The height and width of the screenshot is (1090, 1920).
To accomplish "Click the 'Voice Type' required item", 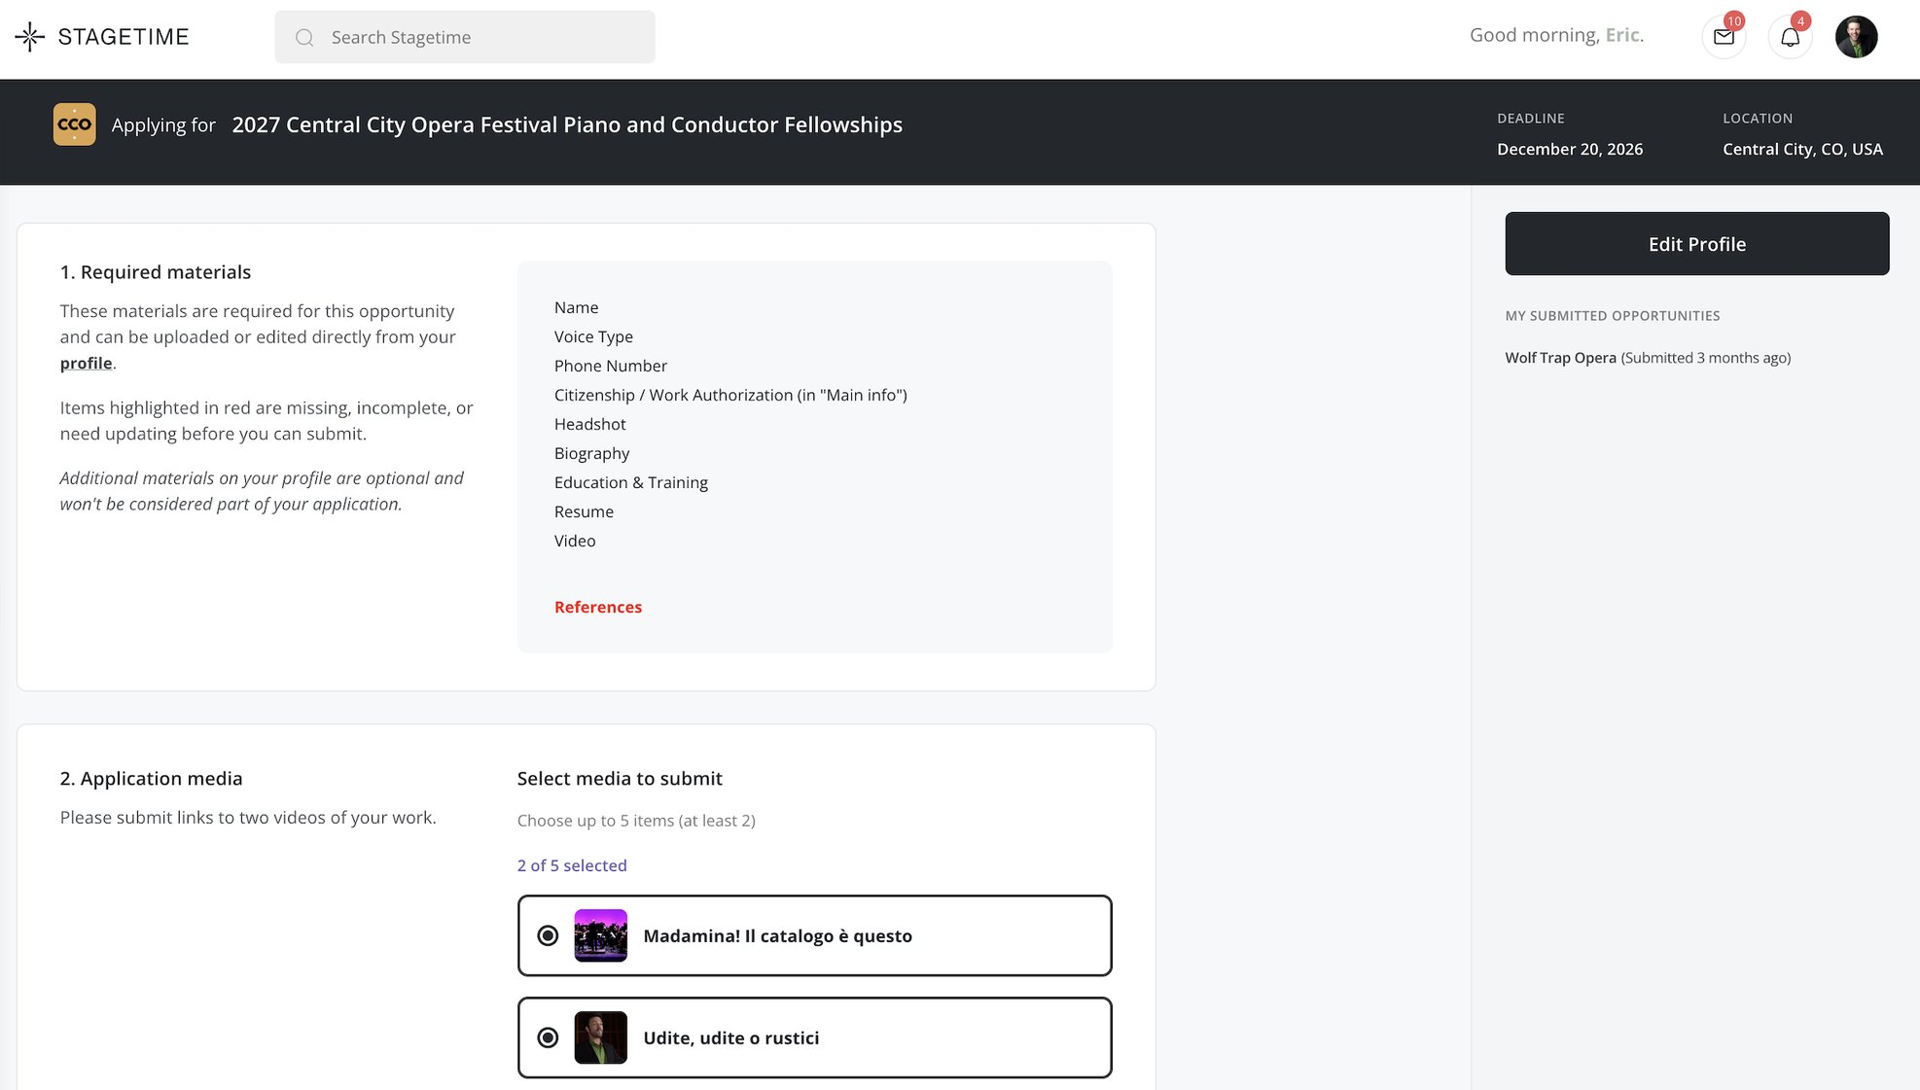I will click(593, 336).
